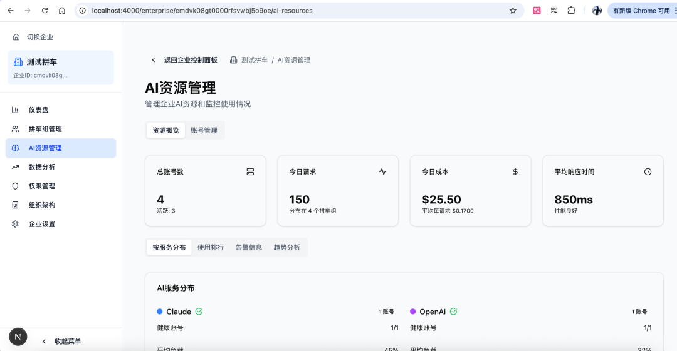The width and height of the screenshot is (677, 351).
Task: Click the 4 total accounts value
Action: tap(160, 200)
